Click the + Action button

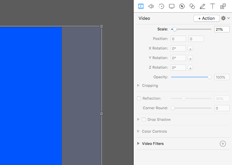click(x=206, y=18)
